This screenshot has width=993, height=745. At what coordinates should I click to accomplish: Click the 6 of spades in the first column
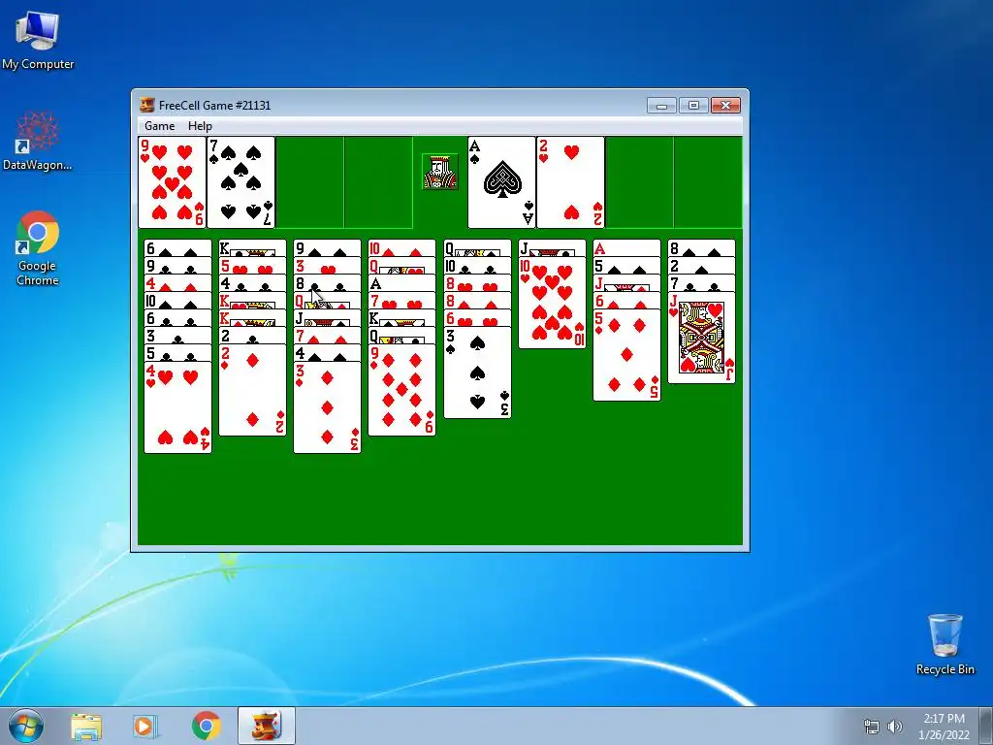[178, 248]
